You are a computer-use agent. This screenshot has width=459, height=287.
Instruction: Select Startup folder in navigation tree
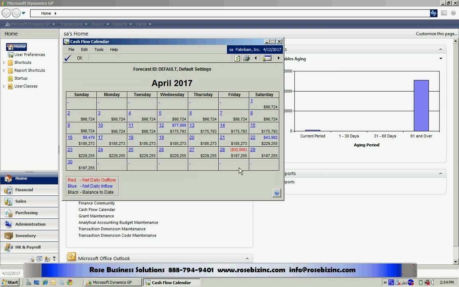coord(18,78)
